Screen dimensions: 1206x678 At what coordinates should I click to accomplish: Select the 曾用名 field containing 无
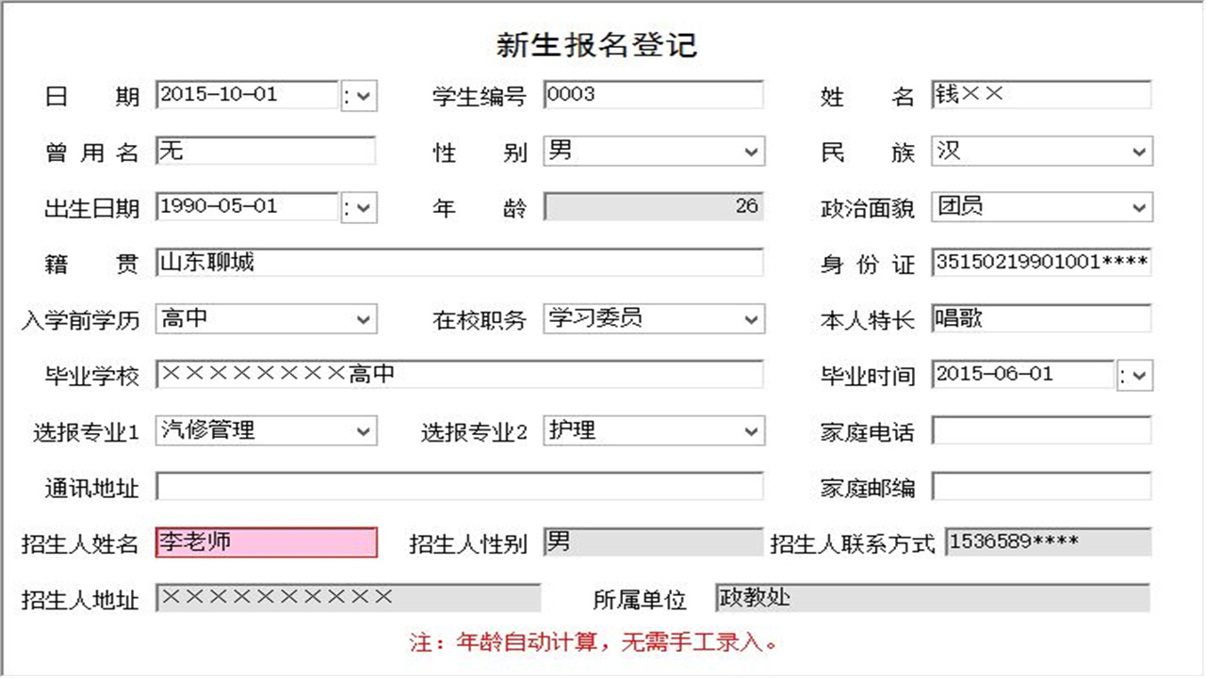pos(267,151)
